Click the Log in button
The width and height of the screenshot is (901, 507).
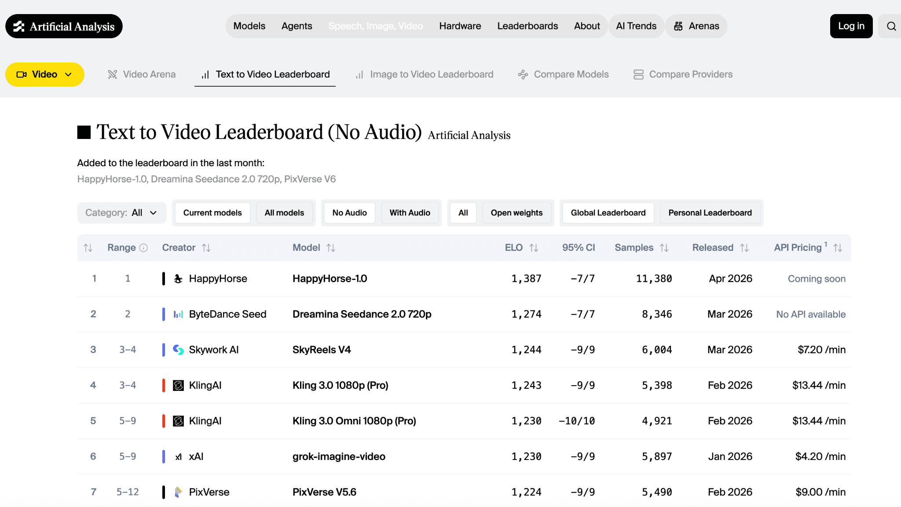coord(850,26)
